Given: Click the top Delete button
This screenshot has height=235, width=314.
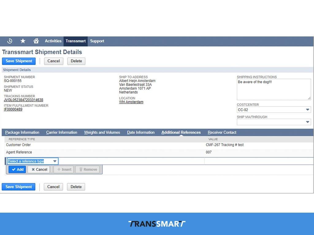Looking at the screenshot, I should (x=76, y=61).
